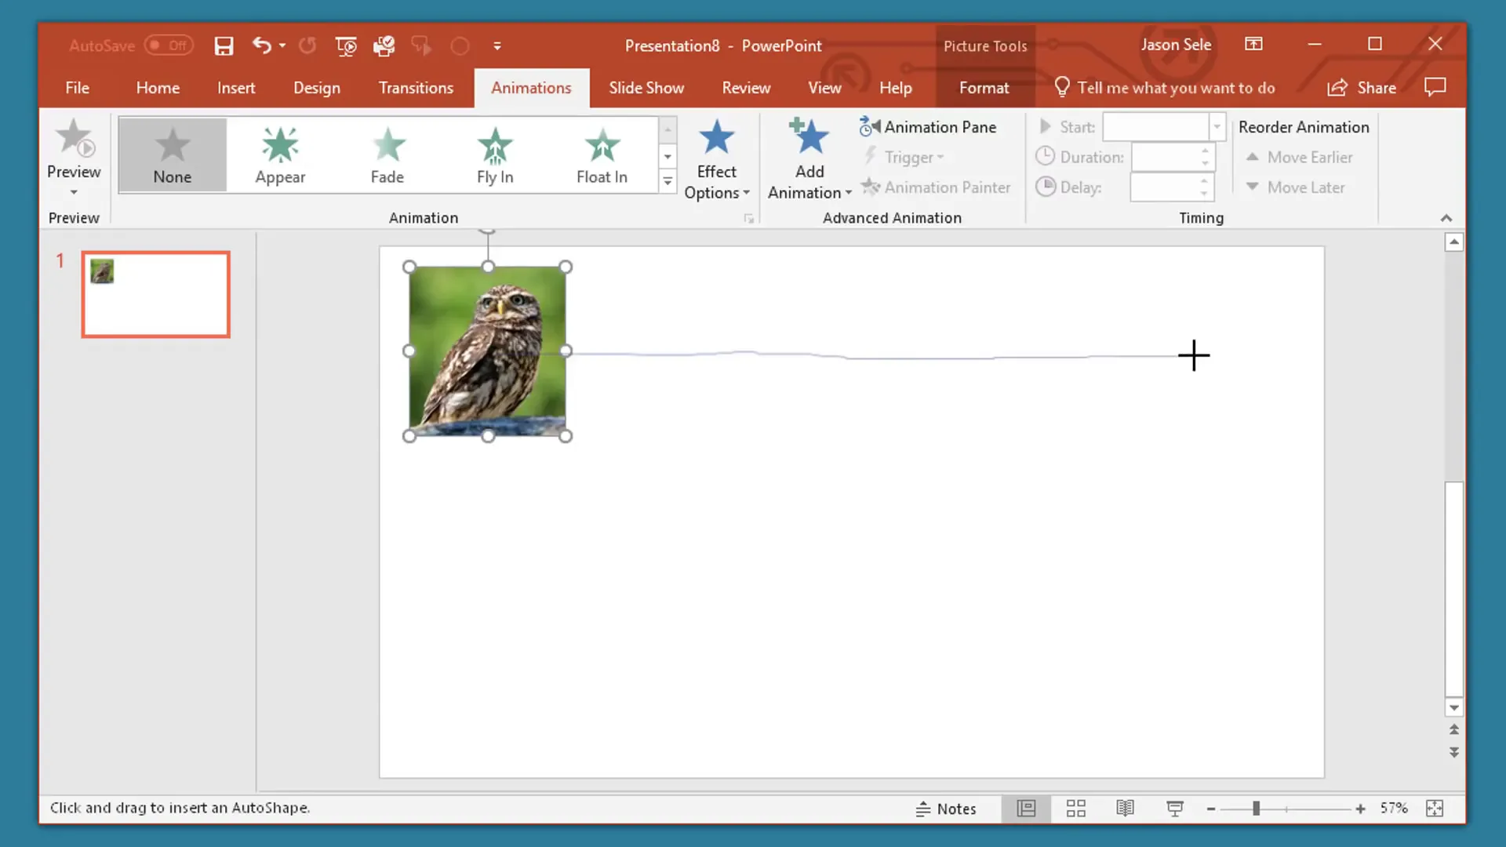Click vertical scrollbar down arrow
Screen dimensions: 1506x847
pos(1453,707)
